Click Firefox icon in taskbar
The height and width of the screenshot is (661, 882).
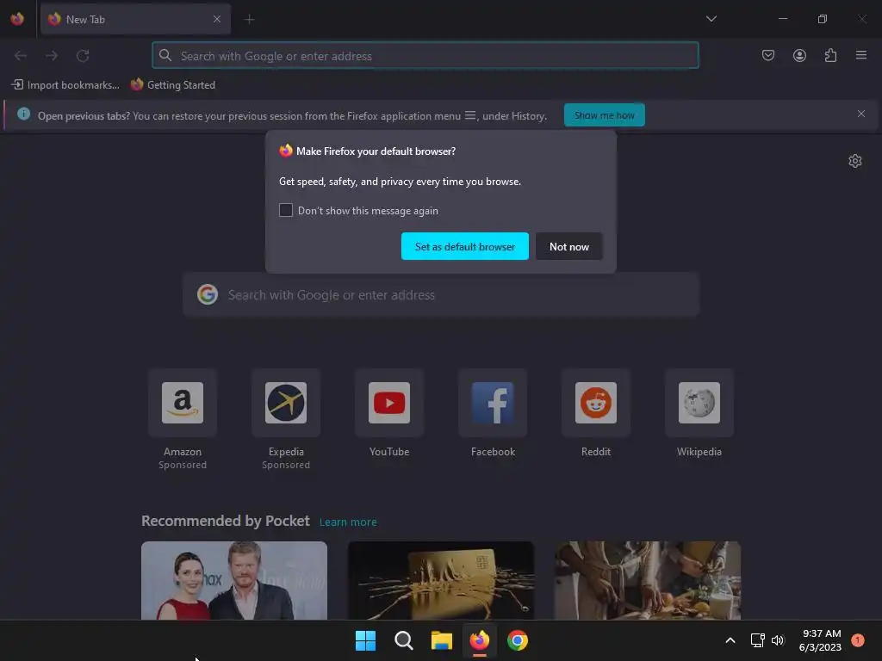click(x=479, y=640)
